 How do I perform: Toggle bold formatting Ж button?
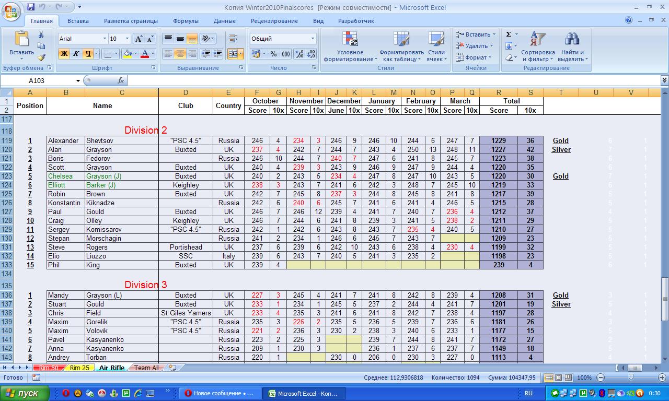pyautogui.click(x=64, y=54)
